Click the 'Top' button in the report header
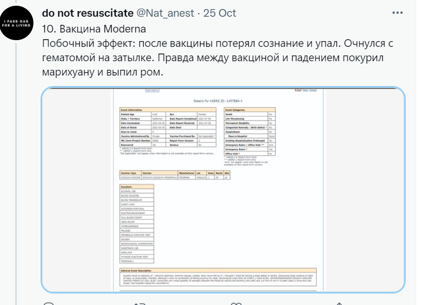 (x=298, y=89)
